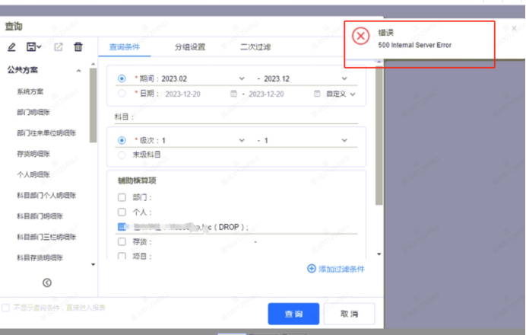Click 添加过滤条件 link
The image size is (526, 335).
[341, 269]
